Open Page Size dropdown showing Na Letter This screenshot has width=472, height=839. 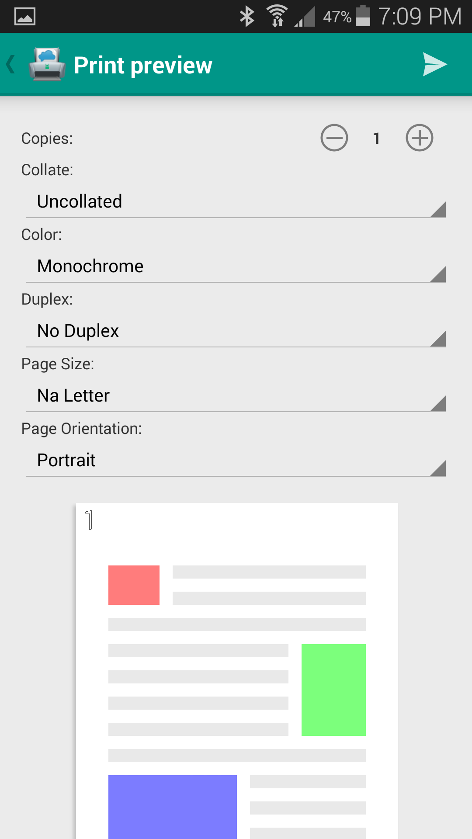[x=236, y=396]
